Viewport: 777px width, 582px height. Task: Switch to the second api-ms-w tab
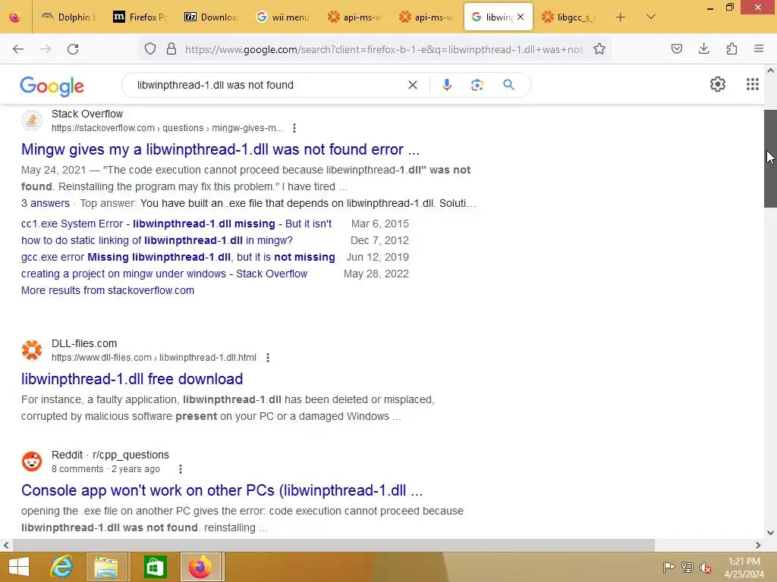(x=426, y=17)
